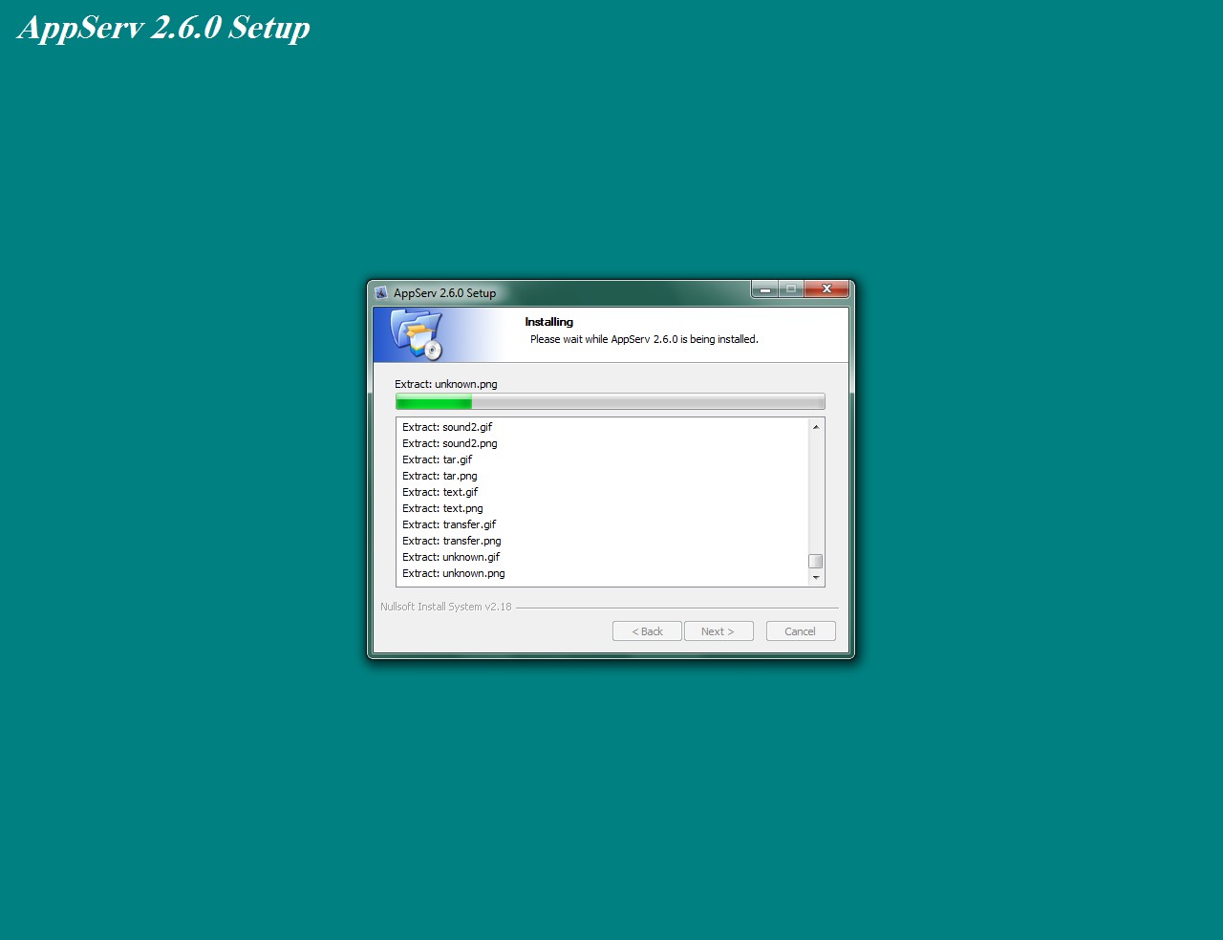Image resolution: width=1223 pixels, height=940 pixels.
Task: Click the large italic 'AppServ 2.6.0 Setup' heading
Action: pyautogui.click(x=164, y=27)
